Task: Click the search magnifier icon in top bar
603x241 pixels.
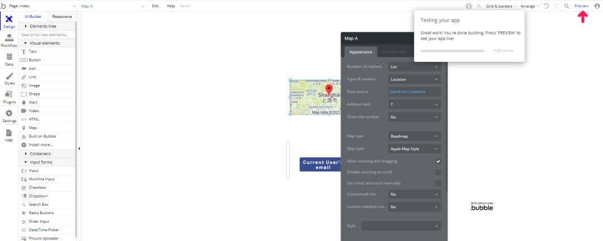Action: tap(567, 6)
